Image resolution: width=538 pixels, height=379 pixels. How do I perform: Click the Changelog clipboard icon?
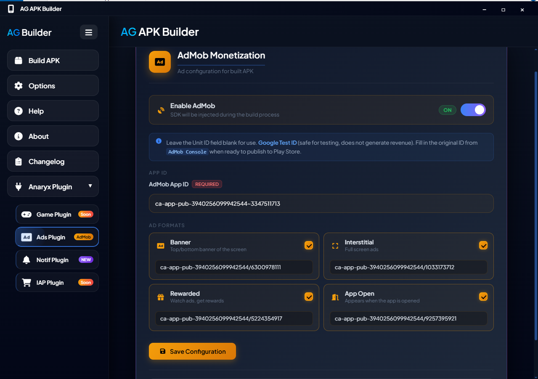19,162
